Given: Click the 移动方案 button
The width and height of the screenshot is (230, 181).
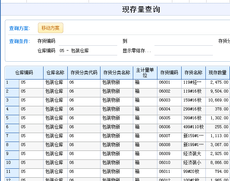Looking at the screenshot, I should pos(51,28).
